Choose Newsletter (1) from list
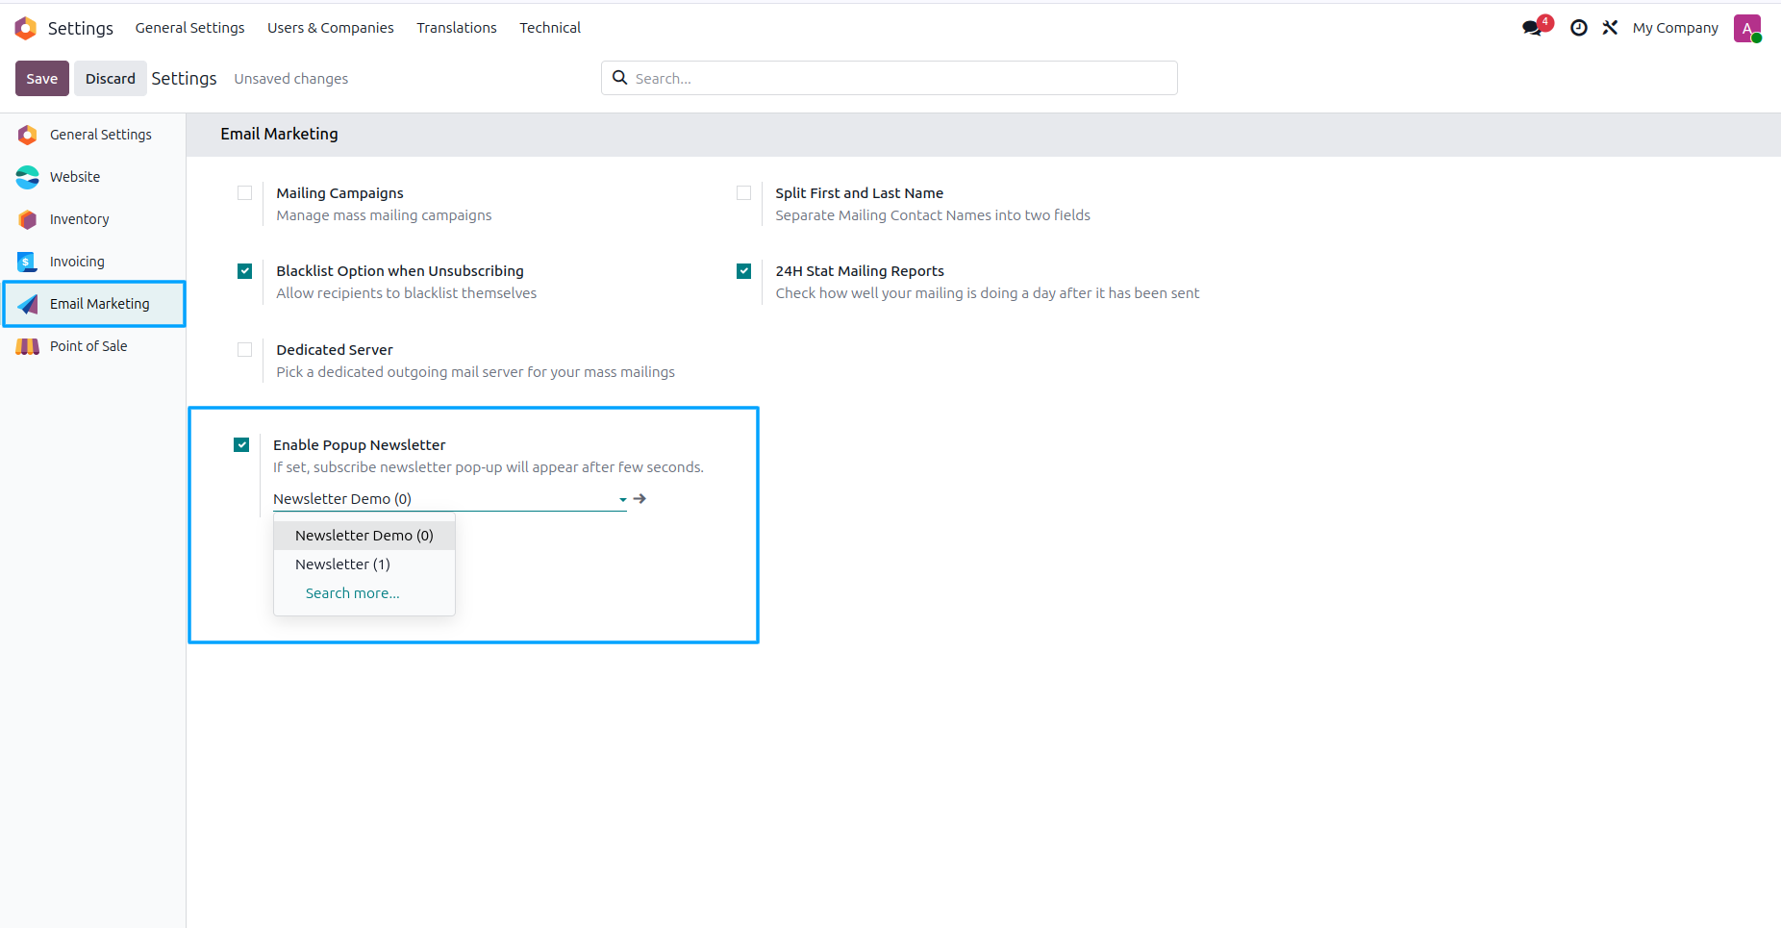Viewport: 1781px width, 928px height. coord(364,564)
